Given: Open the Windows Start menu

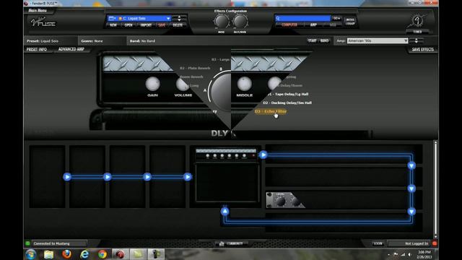Looking at the screenshot, I should (x=30, y=254).
